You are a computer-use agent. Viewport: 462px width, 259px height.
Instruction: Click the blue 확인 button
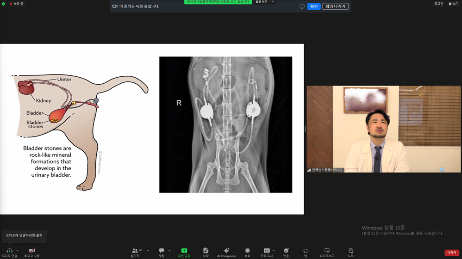314,6
